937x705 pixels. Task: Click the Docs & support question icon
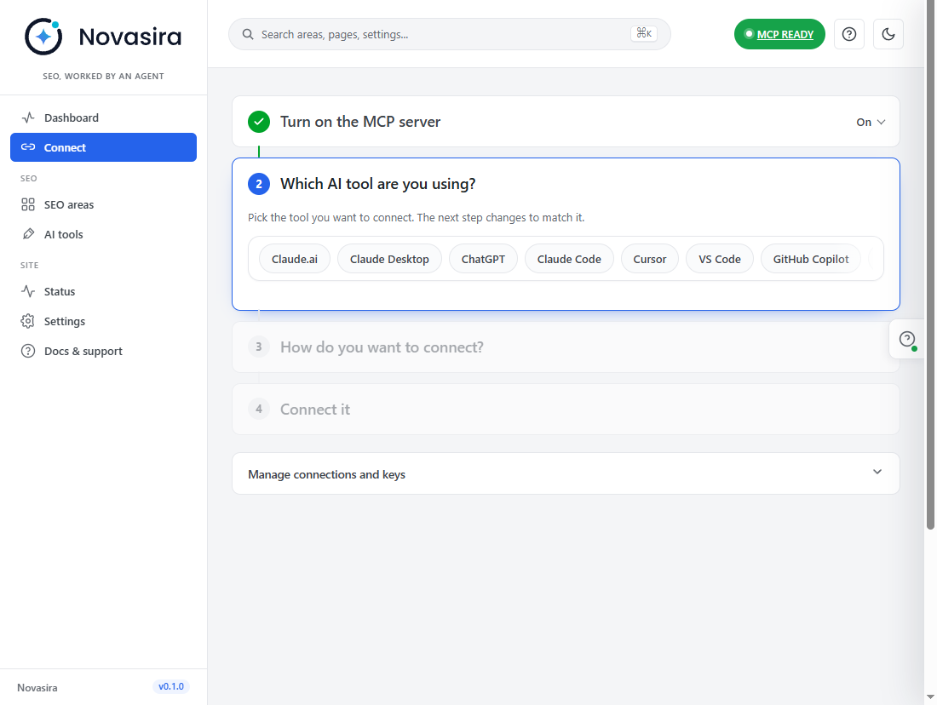click(x=28, y=352)
